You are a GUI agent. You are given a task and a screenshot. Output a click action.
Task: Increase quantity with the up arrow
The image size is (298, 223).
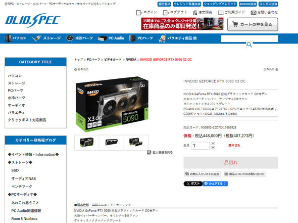click(x=213, y=144)
